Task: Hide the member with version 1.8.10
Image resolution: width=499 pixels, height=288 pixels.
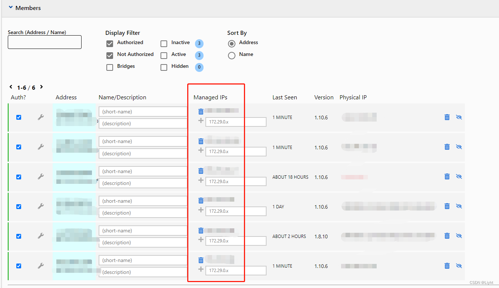Action: click(459, 236)
